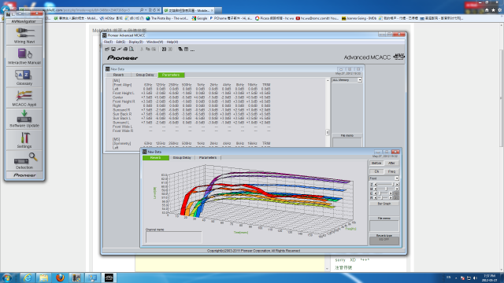Image resolution: width=504 pixels, height=283 pixels.
Task: Click the Channel name text field
Action: click(x=174, y=237)
